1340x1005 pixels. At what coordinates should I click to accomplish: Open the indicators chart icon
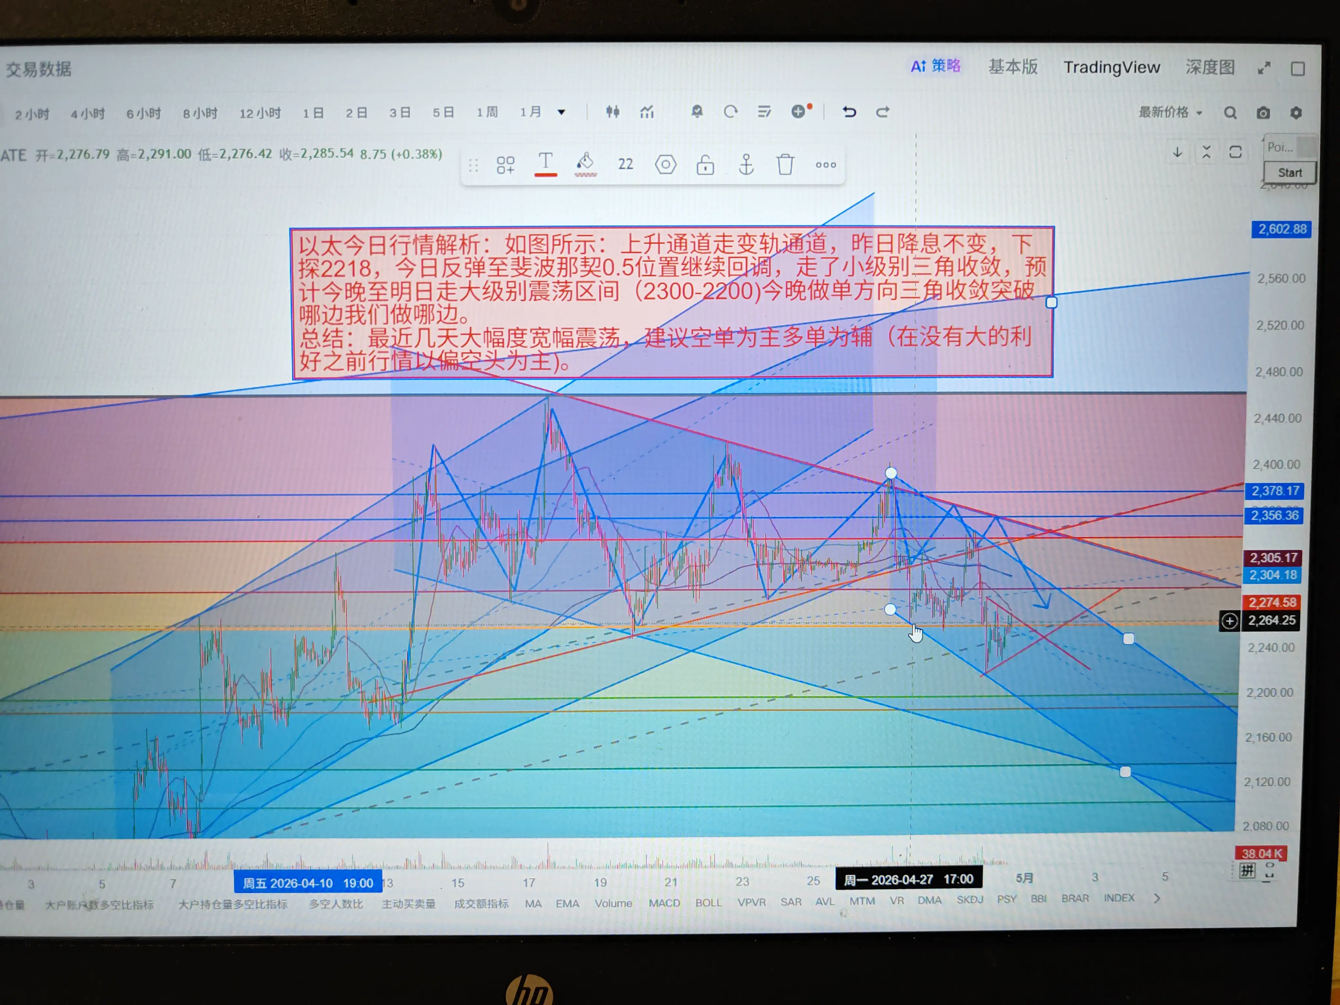647,112
